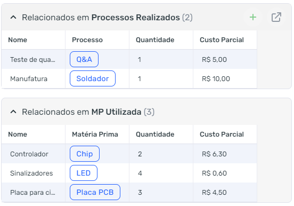Open Processos Realizados in external view icon
The image size is (294, 206).
[x=276, y=17]
